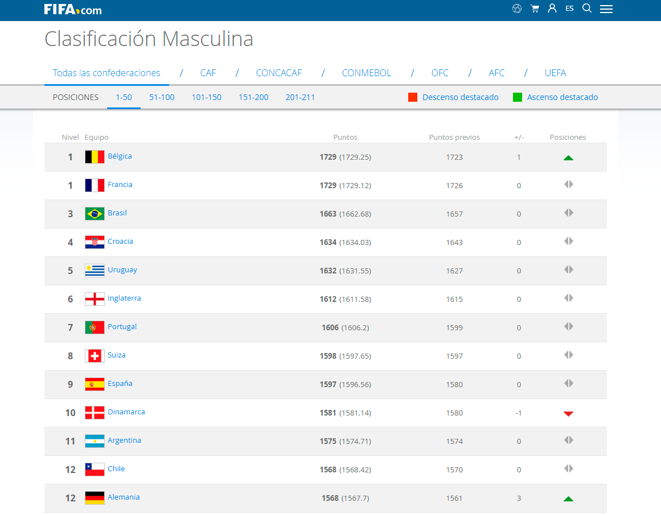Image resolution: width=661 pixels, height=515 pixels.
Task: Click the Suiza flag icon
Action: [95, 356]
